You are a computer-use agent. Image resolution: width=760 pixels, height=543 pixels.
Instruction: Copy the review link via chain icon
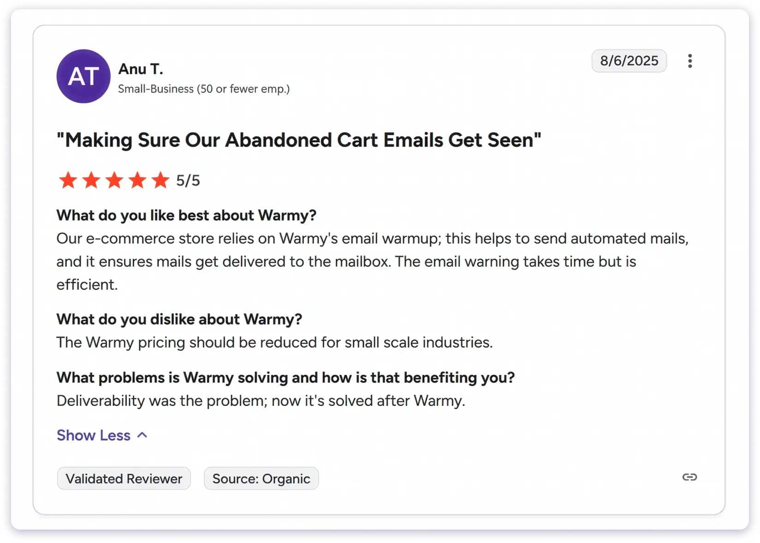coord(689,477)
